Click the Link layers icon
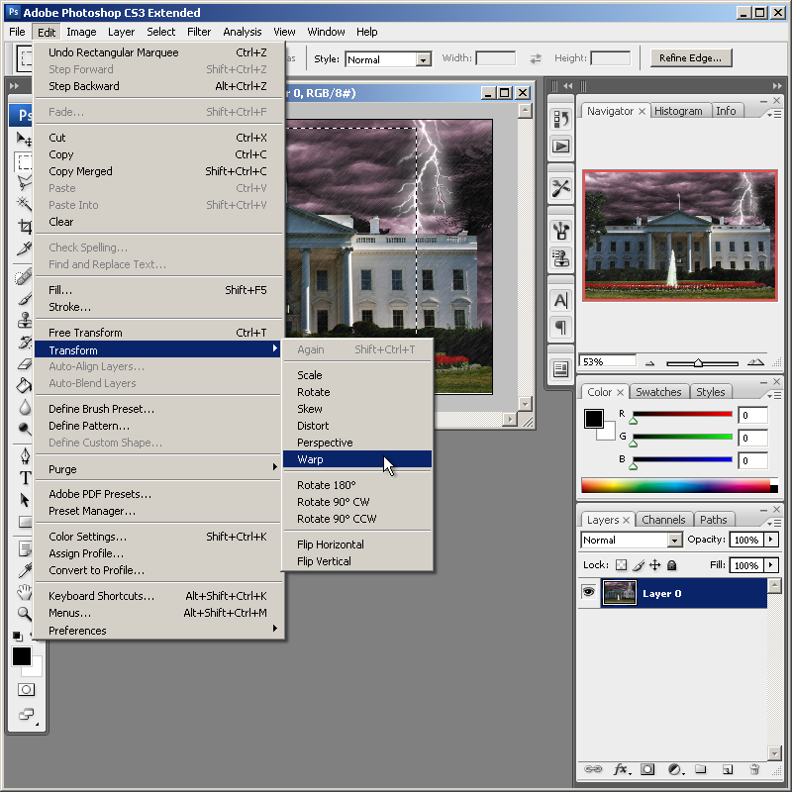This screenshot has width=792, height=792. point(593,769)
